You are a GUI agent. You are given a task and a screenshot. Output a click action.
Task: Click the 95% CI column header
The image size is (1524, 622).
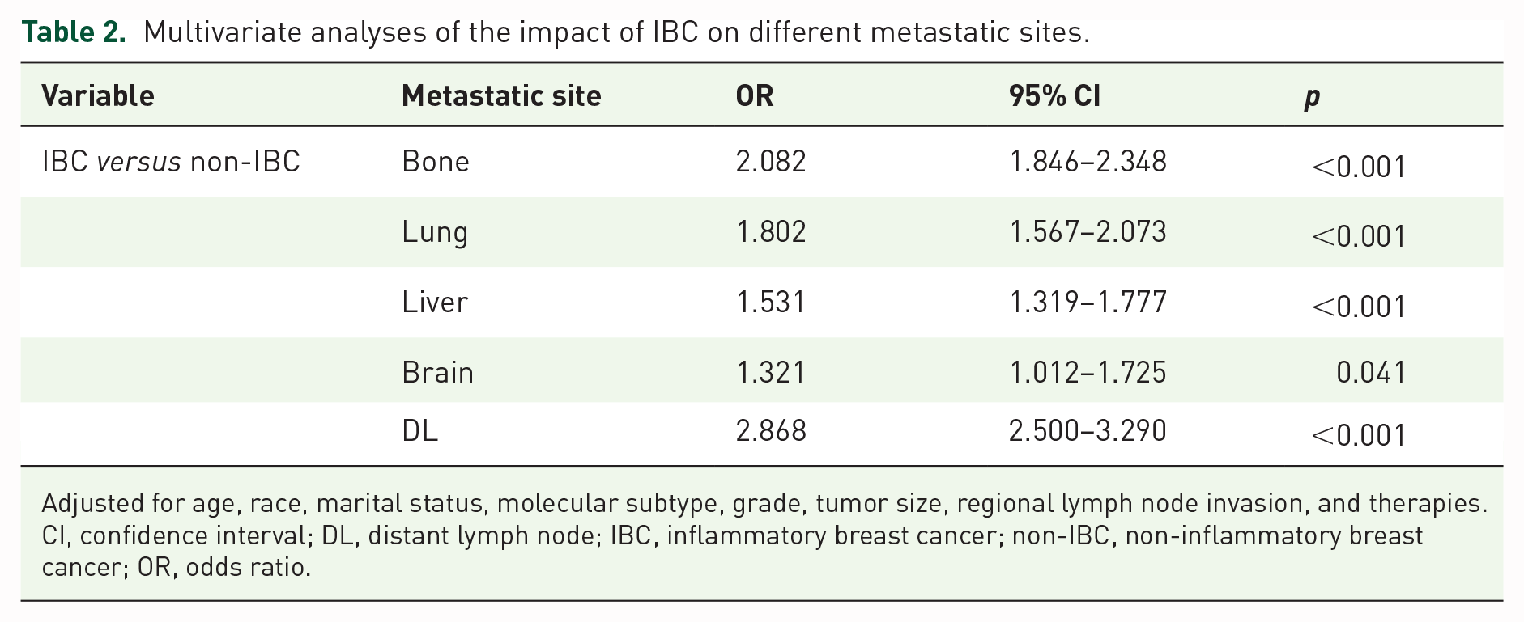[x=1054, y=96]
